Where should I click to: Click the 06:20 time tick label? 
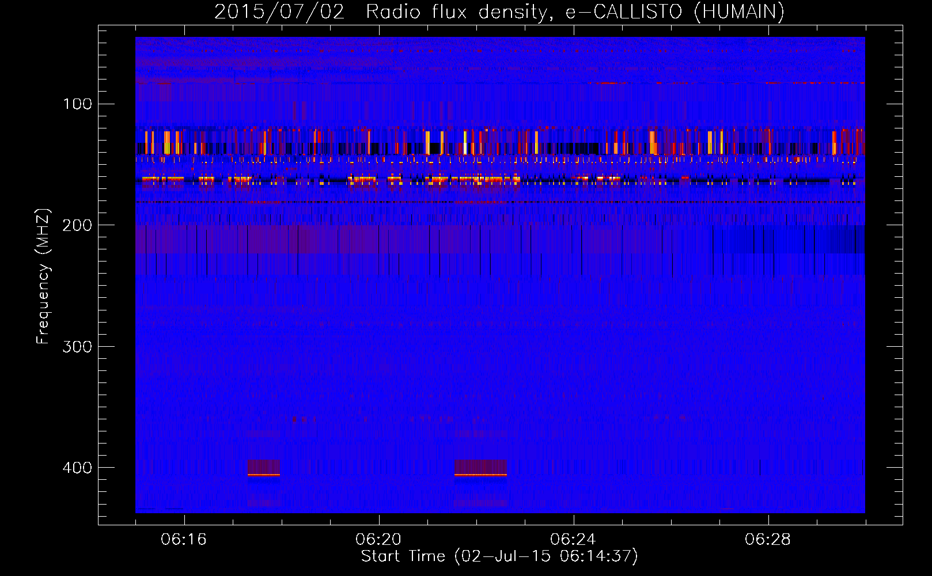coord(378,540)
